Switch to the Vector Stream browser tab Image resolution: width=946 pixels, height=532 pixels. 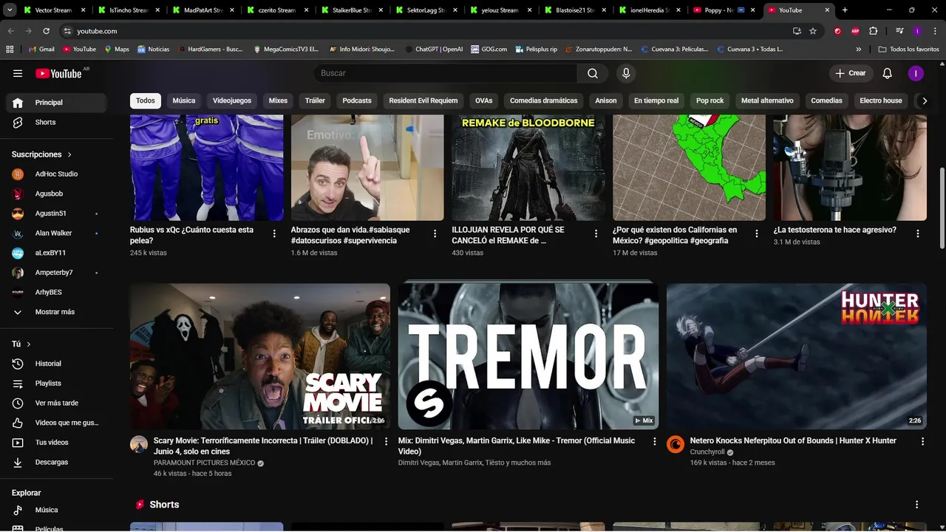coord(53,10)
